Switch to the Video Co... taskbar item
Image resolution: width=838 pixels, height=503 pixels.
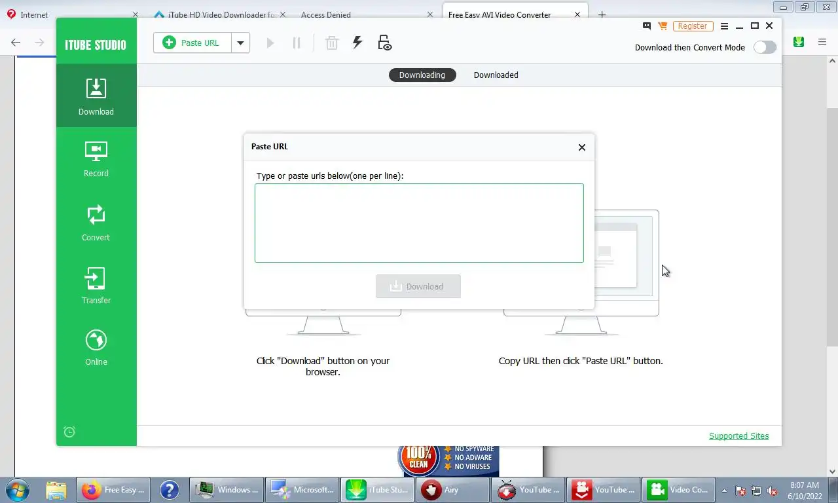[679, 489]
